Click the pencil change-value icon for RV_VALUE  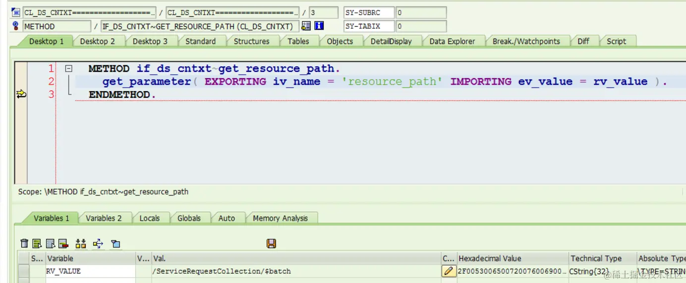click(449, 271)
